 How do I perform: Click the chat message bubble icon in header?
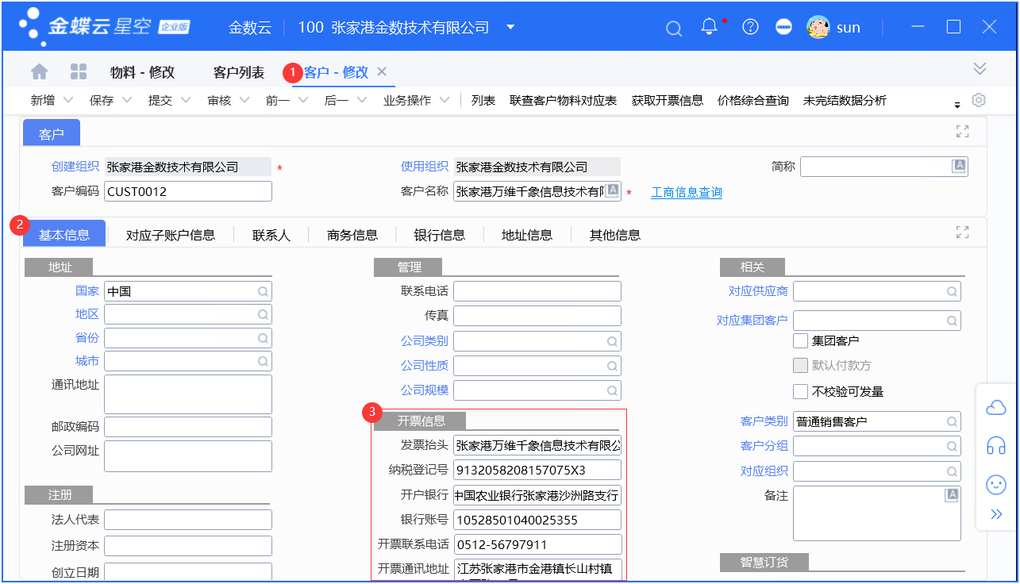point(783,27)
